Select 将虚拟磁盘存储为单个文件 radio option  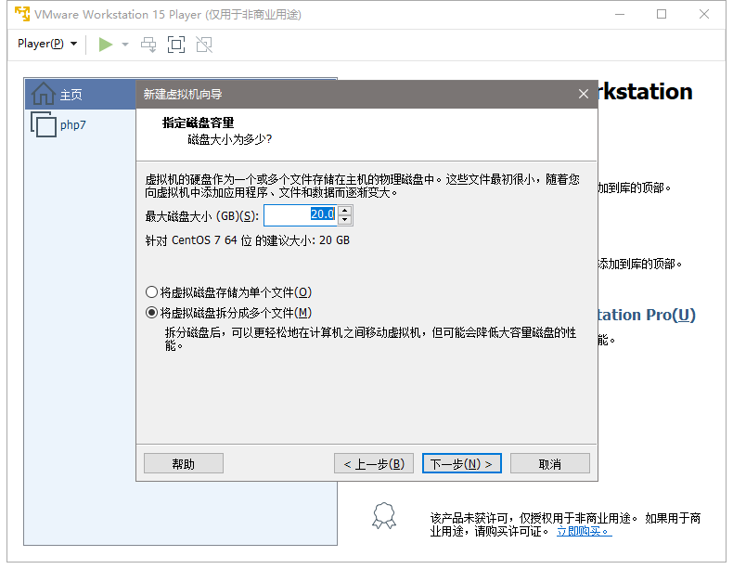click(152, 291)
